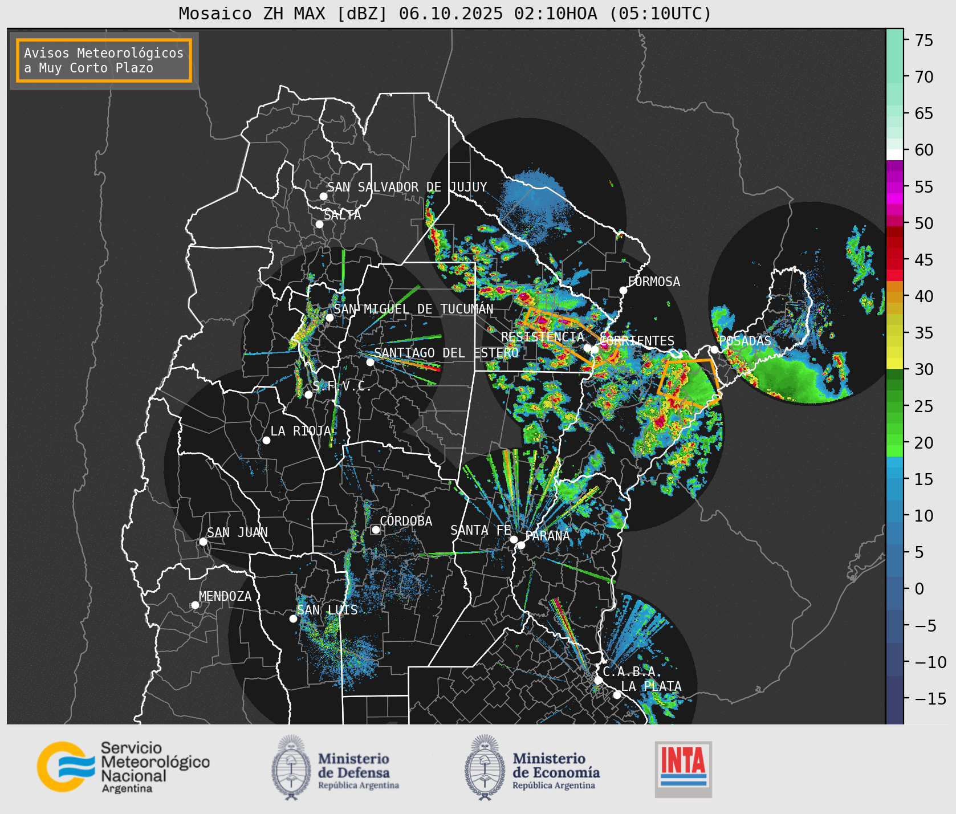Image resolution: width=956 pixels, height=814 pixels.
Task: Click the Avisos Meteorológicos a Muy Corto Plazo legend box
Action: [x=104, y=60]
